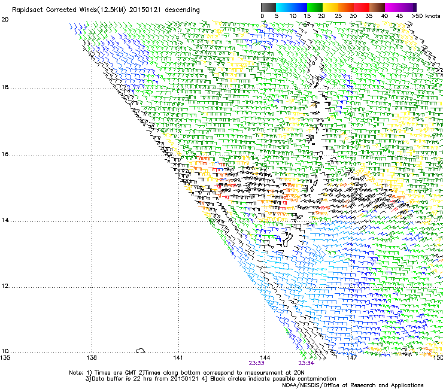Click the '>50 knots' legend label
The image size is (443, 389).
[x=426, y=16]
